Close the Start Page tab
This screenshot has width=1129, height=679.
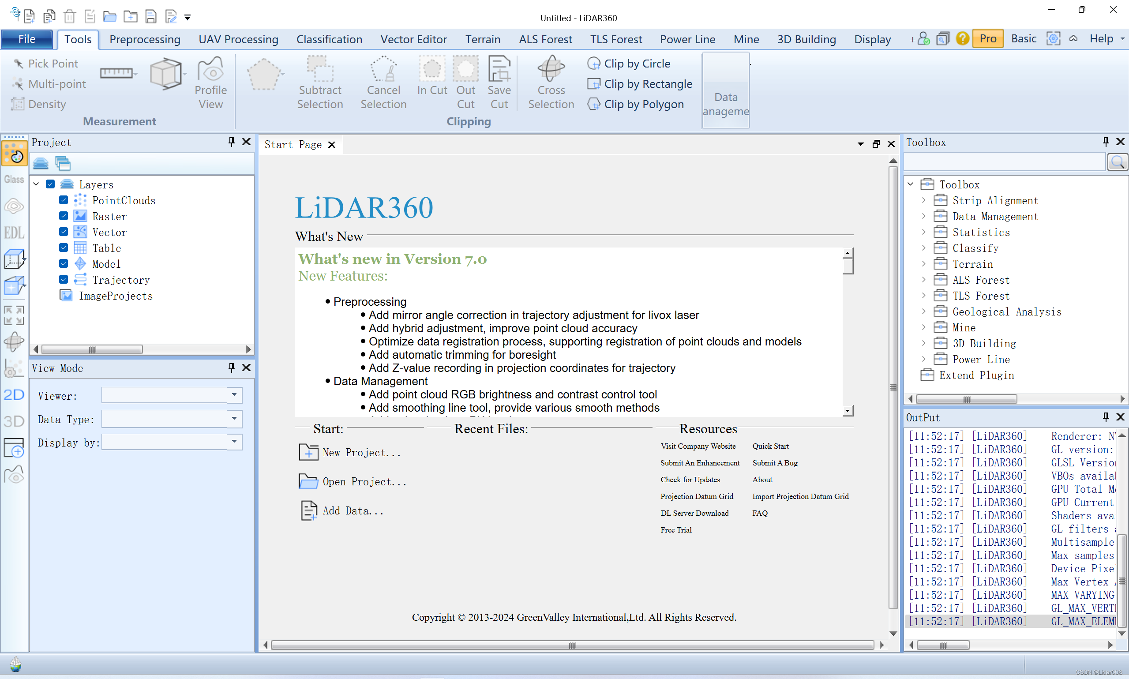[332, 145]
